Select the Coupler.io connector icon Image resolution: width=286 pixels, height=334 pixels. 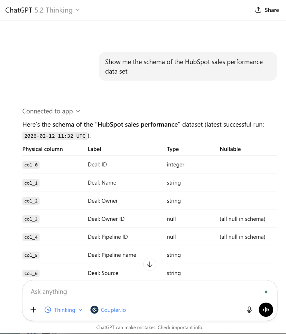[94, 310]
